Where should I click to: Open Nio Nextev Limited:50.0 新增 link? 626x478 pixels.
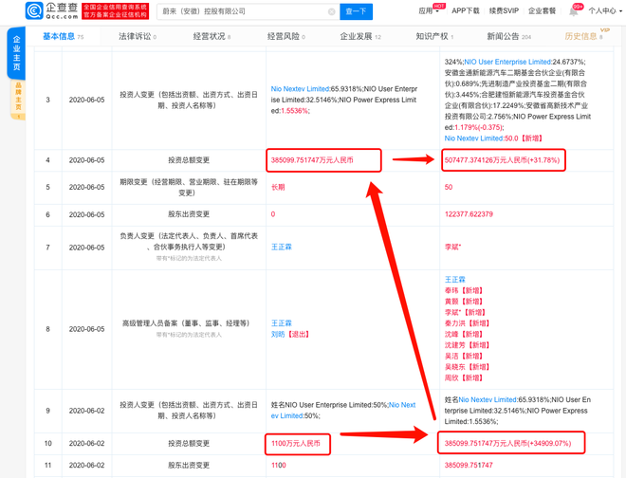point(493,138)
